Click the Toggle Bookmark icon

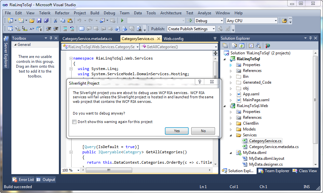click(82, 29)
